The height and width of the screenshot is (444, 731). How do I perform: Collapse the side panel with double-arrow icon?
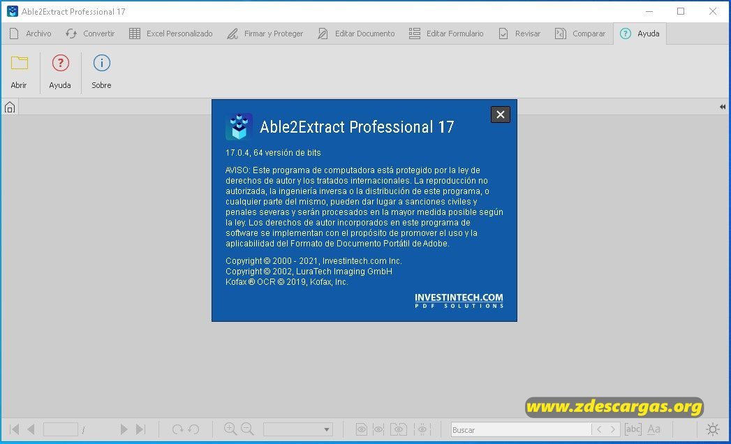coord(722,107)
